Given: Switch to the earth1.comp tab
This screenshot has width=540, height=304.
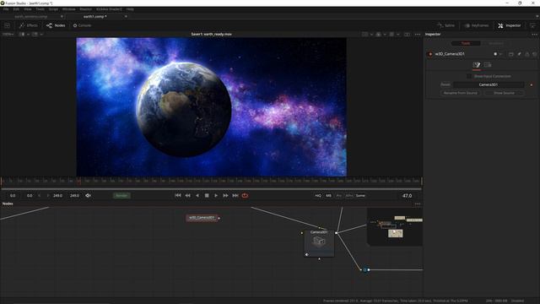Looking at the screenshot, I should 94,16.
